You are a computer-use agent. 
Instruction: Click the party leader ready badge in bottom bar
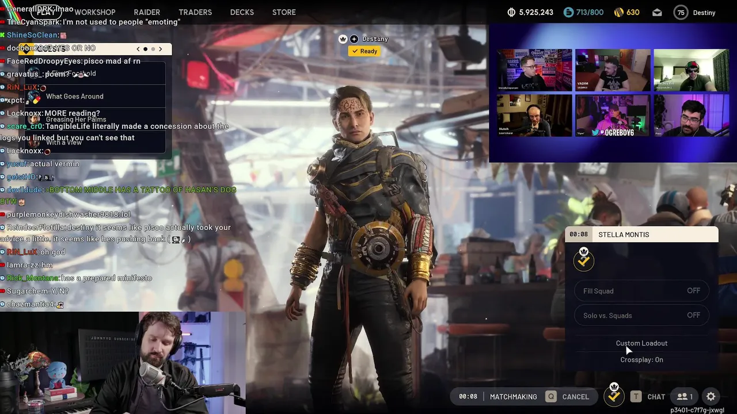[614, 394]
